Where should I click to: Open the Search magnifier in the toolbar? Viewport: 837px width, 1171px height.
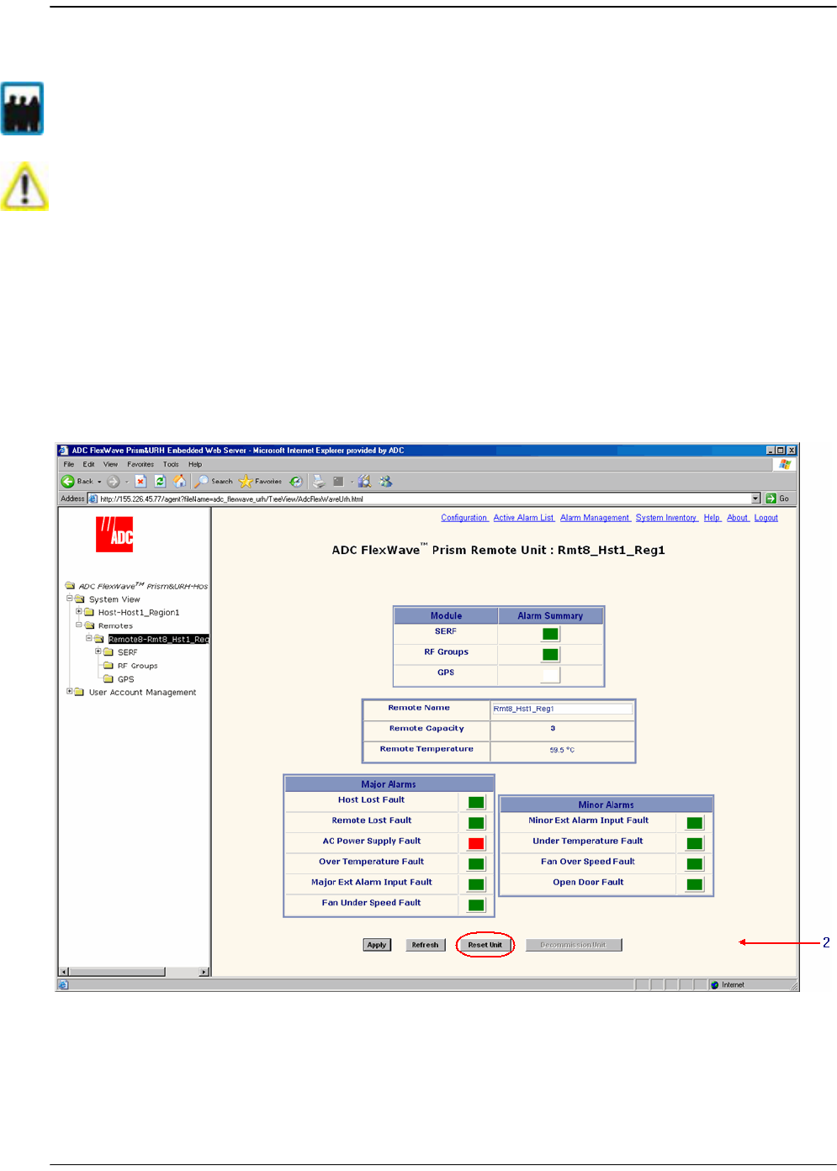[201, 482]
